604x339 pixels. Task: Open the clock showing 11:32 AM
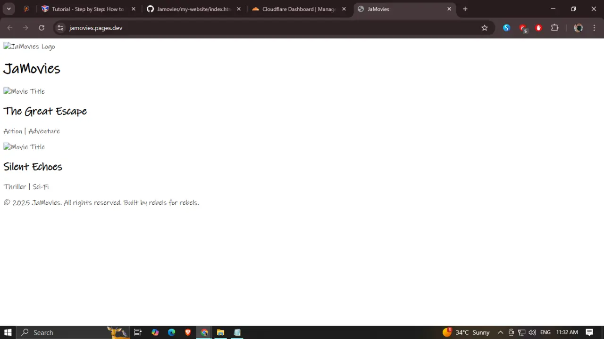pos(567,332)
